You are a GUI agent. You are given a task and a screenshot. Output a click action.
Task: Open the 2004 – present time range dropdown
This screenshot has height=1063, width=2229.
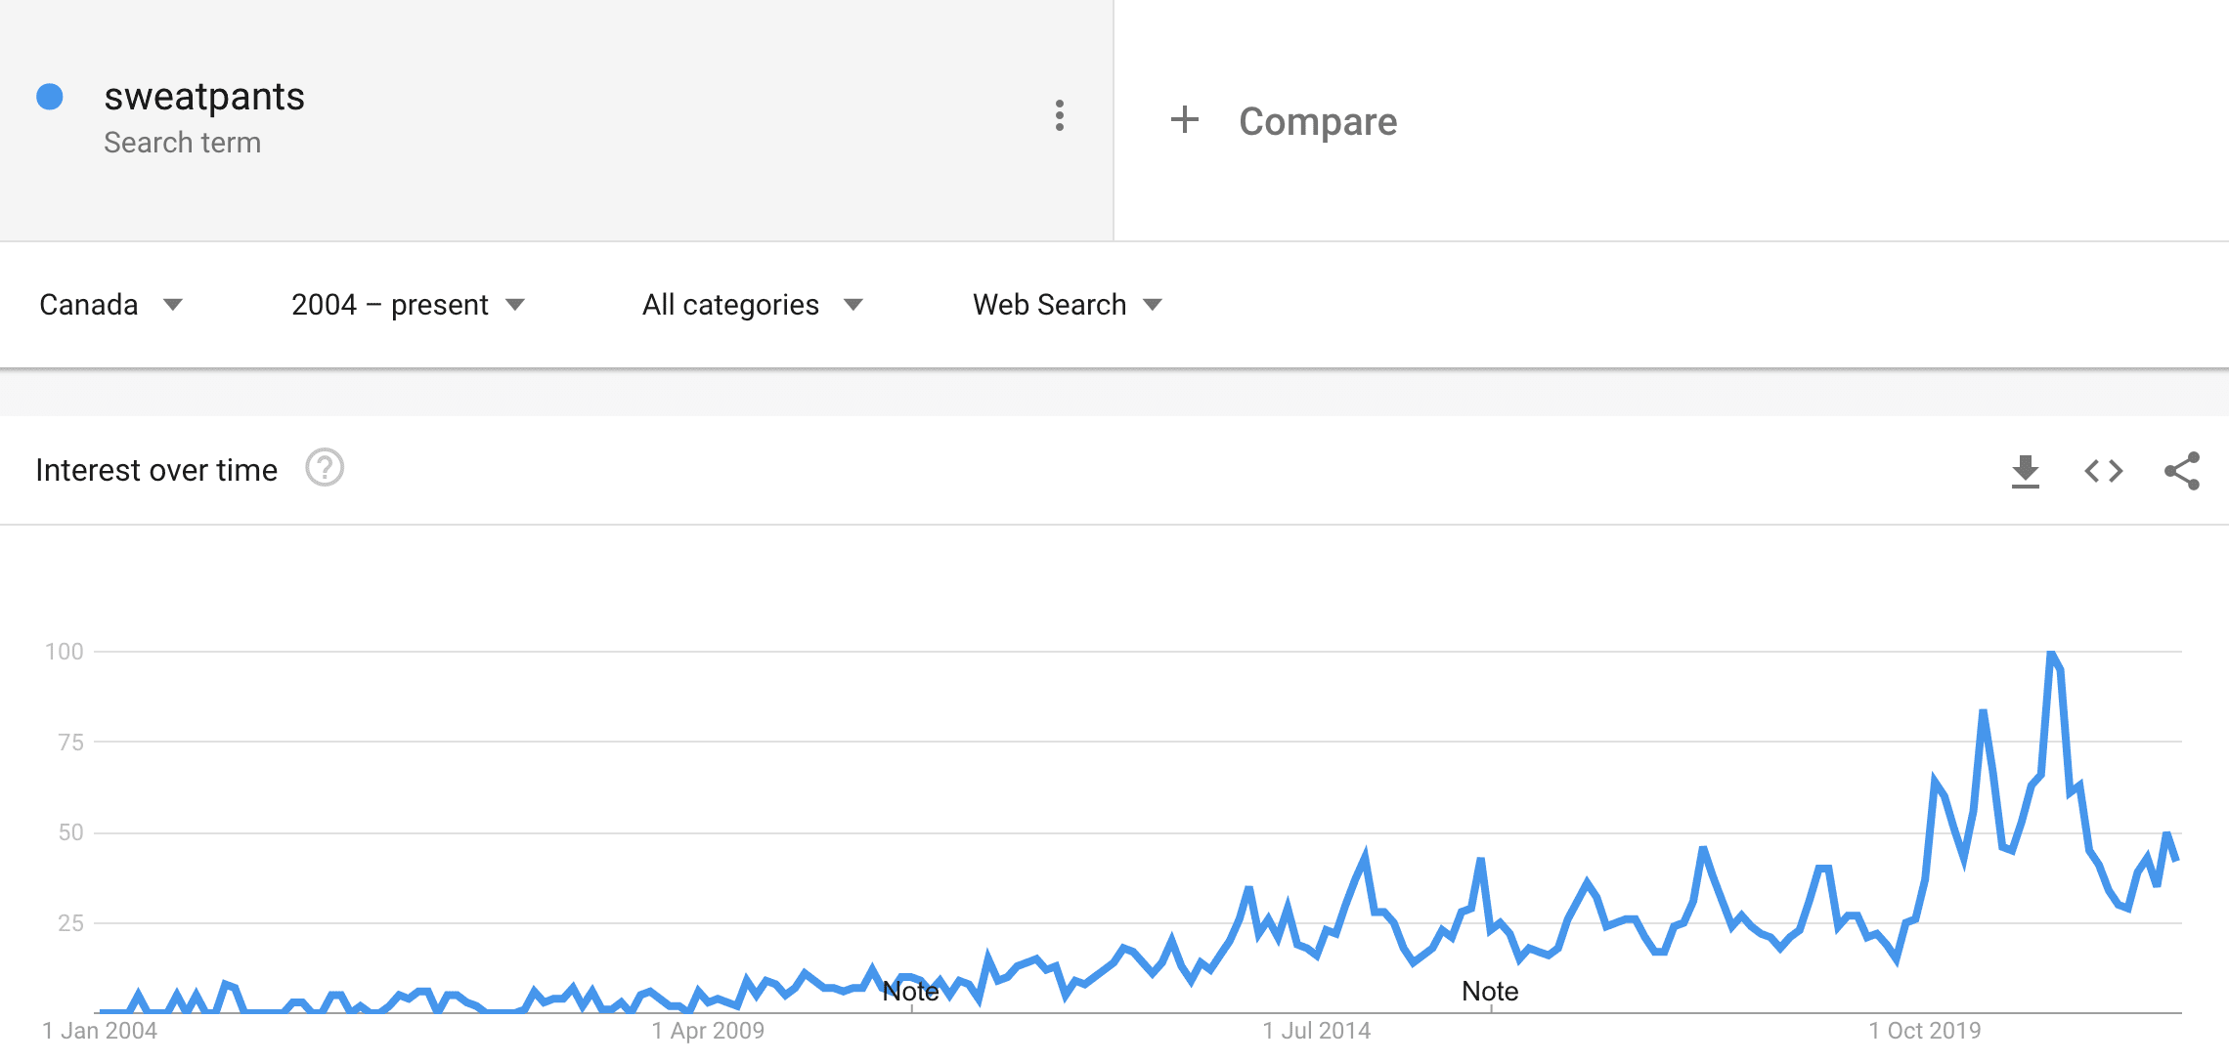click(x=408, y=305)
